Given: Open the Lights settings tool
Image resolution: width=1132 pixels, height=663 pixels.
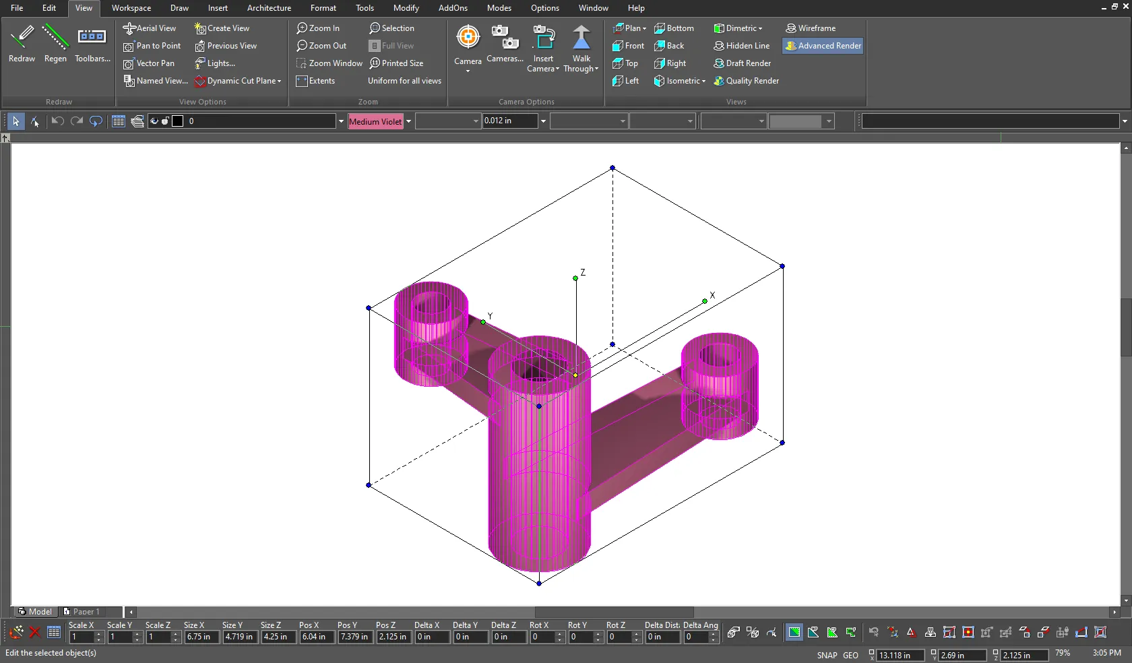Looking at the screenshot, I should pos(215,63).
